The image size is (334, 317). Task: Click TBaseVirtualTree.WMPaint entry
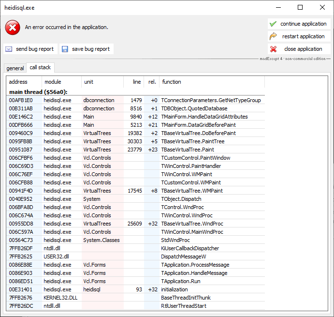pos(192,191)
